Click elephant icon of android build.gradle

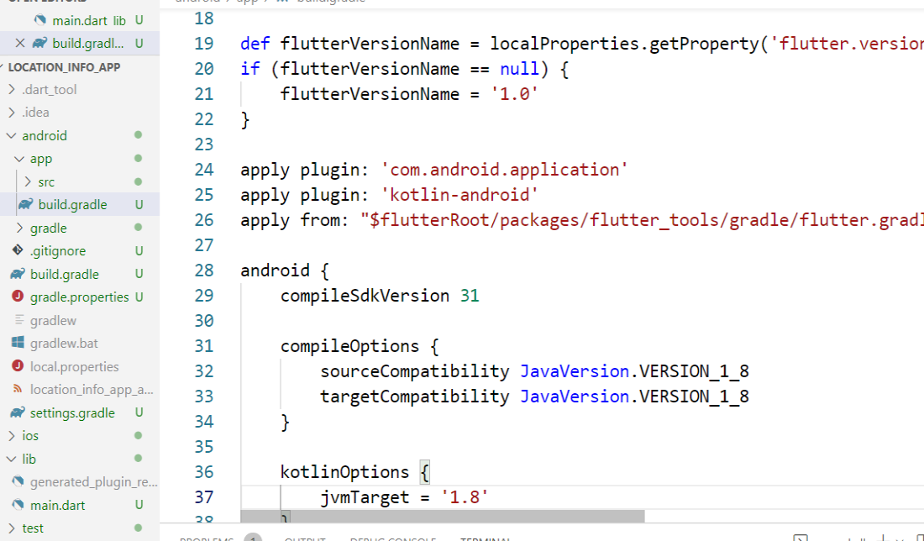[18, 274]
